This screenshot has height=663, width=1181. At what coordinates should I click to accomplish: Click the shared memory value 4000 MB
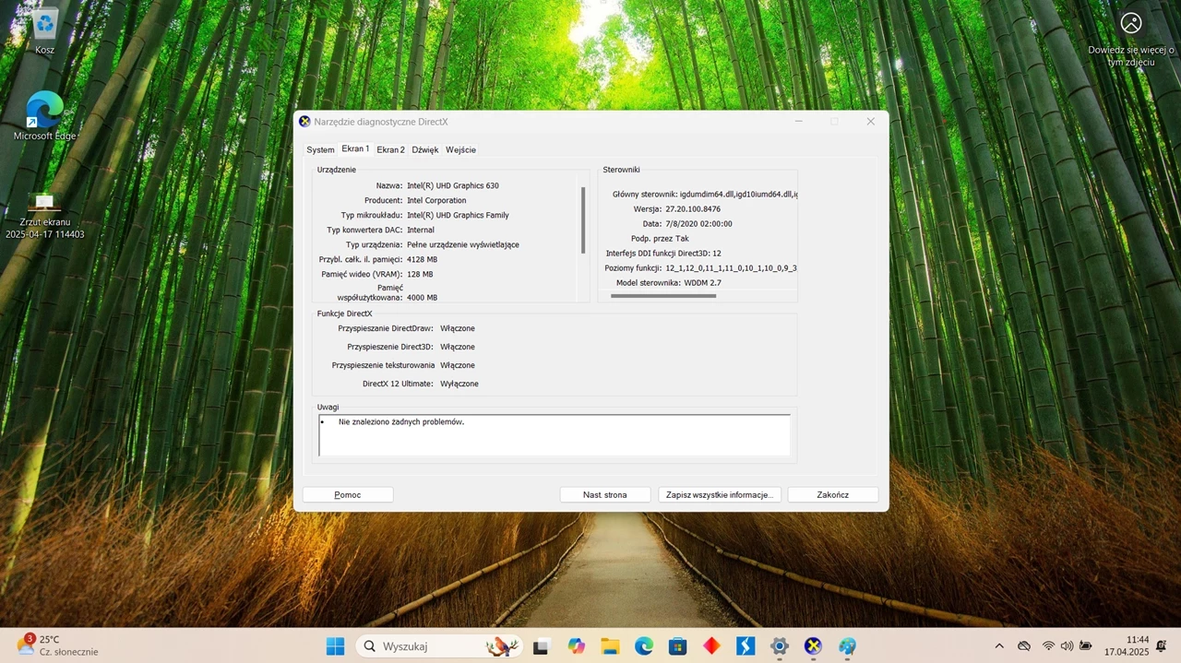422,298
